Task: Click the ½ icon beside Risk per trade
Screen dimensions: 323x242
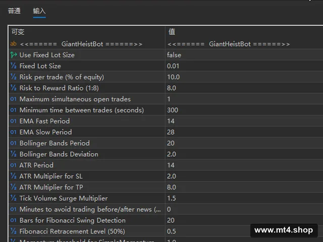Action: (14, 77)
